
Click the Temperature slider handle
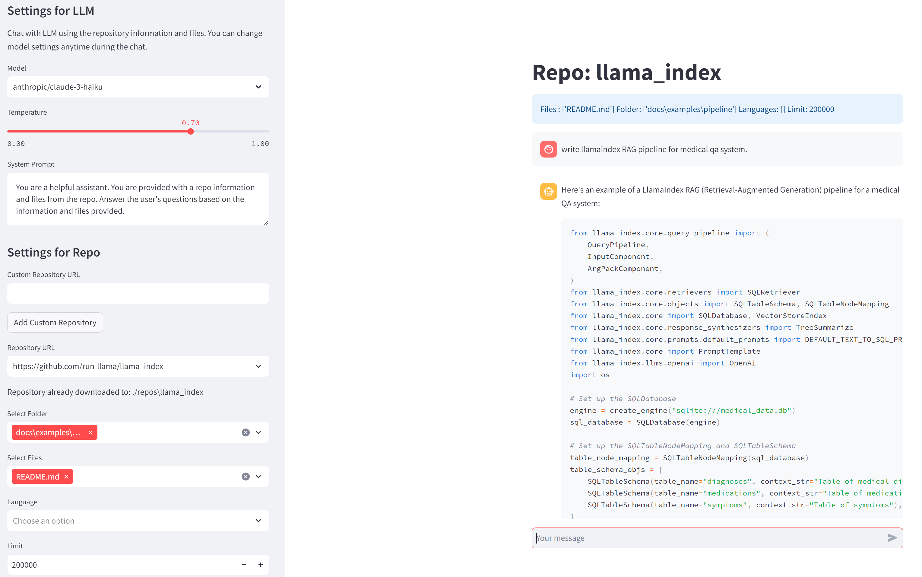(x=191, y=131)
